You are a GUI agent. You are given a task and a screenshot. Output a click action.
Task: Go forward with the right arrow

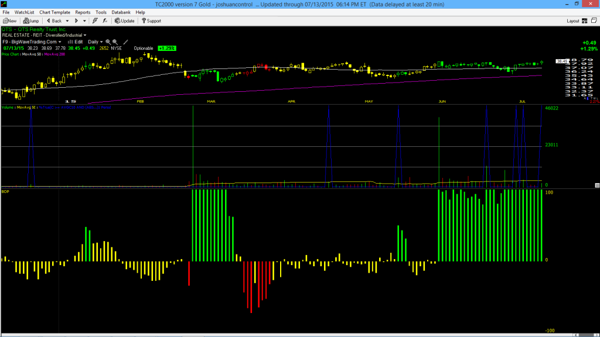[x=76, y=21]
